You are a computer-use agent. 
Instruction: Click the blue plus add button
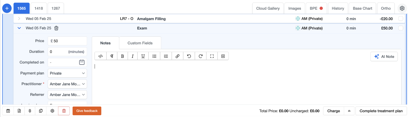[7, 8]
